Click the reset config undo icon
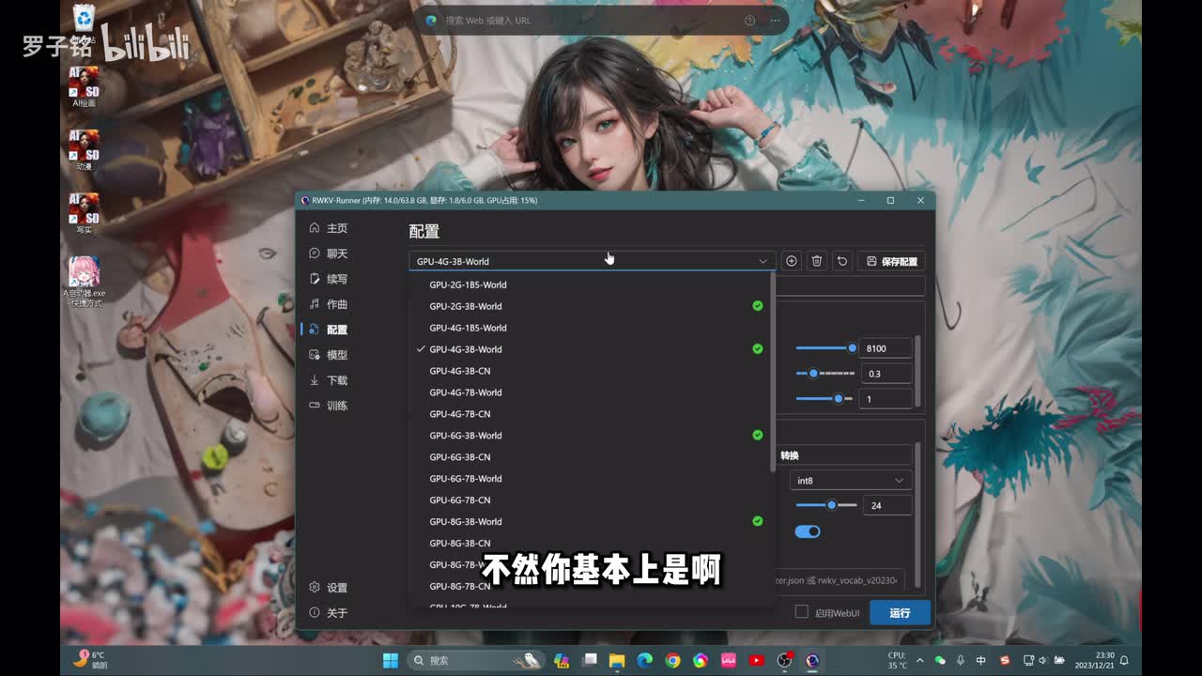 pos(842,261)
